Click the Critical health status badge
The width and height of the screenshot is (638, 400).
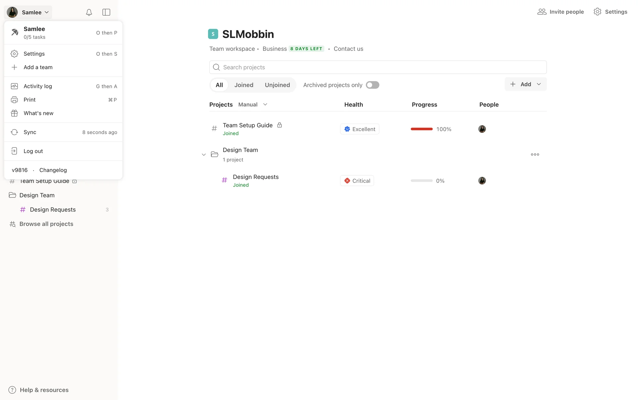pyautogui.click(x=357, y=181)
